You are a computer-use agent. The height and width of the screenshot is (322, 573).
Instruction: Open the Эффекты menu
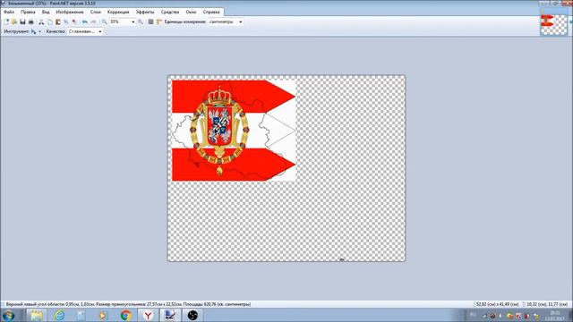(145, 12)
